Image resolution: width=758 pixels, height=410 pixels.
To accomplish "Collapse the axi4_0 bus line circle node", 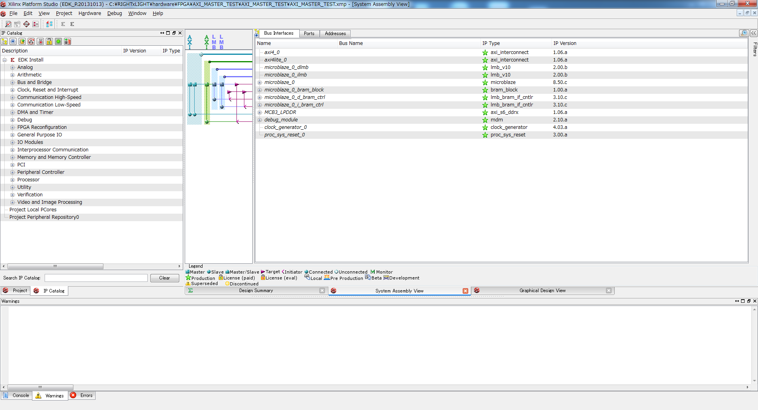I will tap(201, 54).
